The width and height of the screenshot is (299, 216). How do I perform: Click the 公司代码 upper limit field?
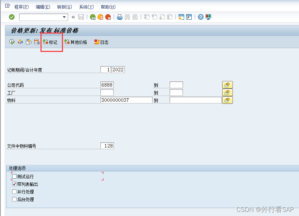click(x=176, y=85)
